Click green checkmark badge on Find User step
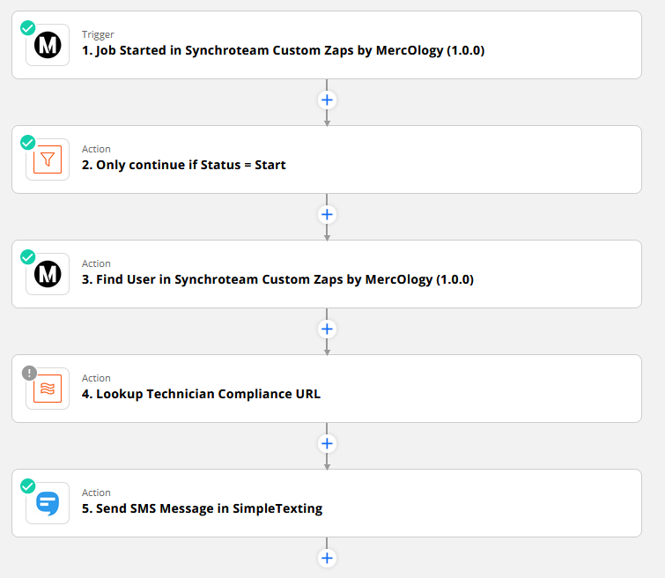 (x=28, y=257)
